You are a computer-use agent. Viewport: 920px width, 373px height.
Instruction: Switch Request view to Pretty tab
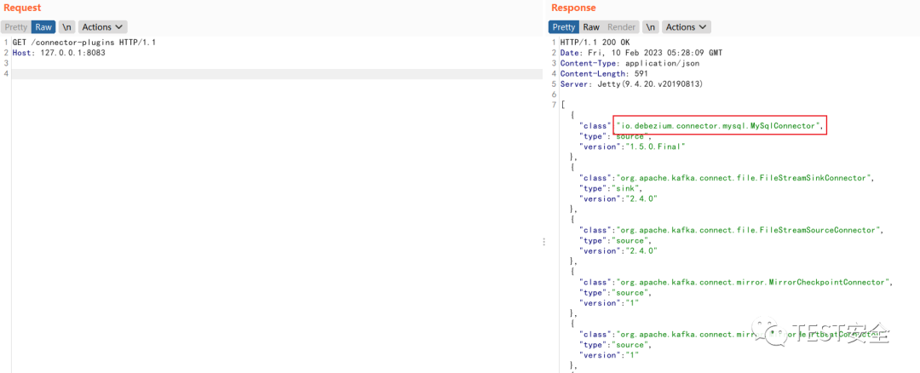tap(16, 27)
